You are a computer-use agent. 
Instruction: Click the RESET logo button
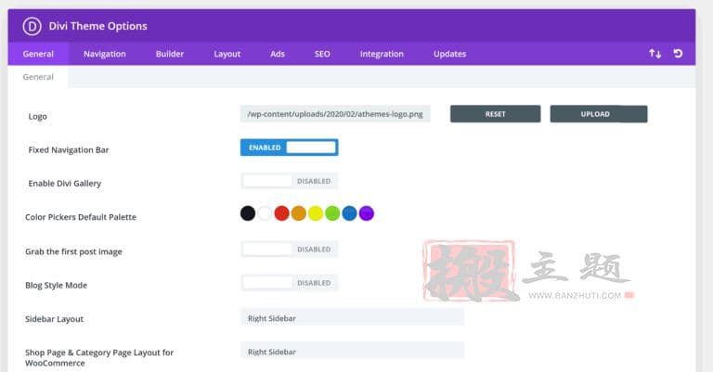click(495, 114)
